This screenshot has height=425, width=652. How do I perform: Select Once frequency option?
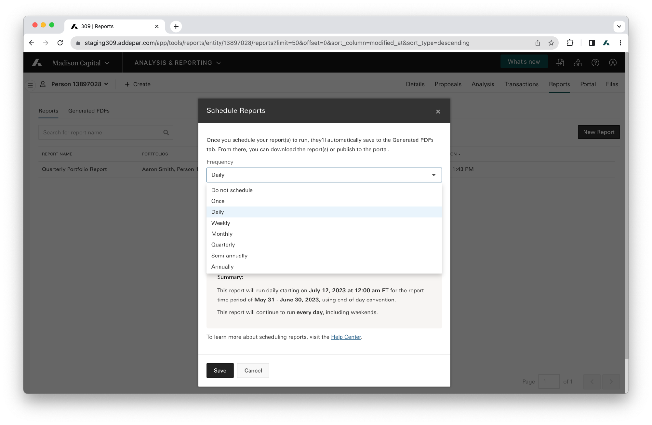coord(324,201)
